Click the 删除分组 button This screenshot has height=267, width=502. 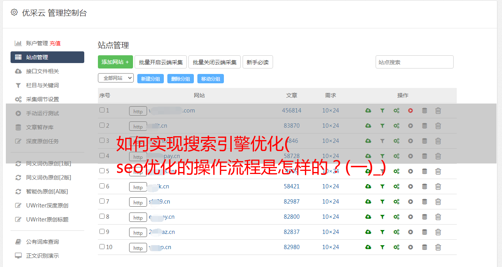click(181, 79)
